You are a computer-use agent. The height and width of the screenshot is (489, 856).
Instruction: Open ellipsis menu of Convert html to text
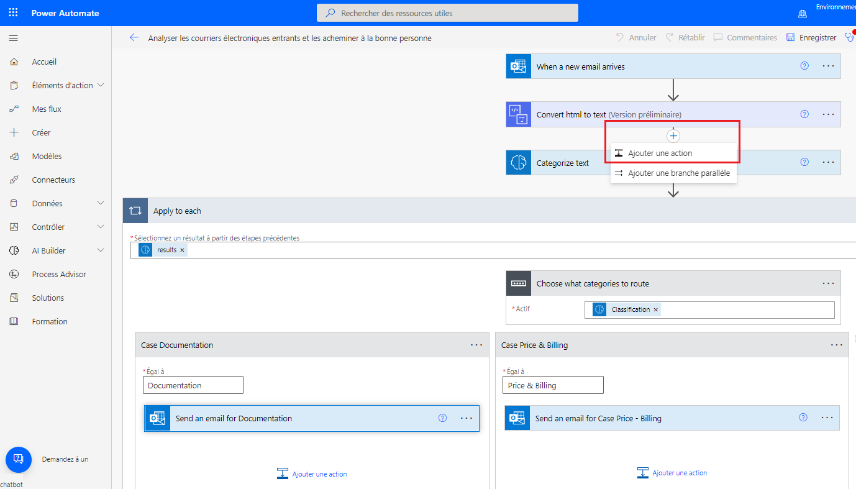tap(828, 114)
